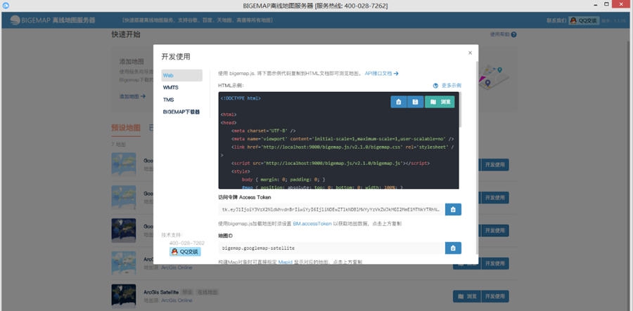Click the ArcGis Satellite map name
This screenshot has width=633, height=311.
tap(161, 292)
